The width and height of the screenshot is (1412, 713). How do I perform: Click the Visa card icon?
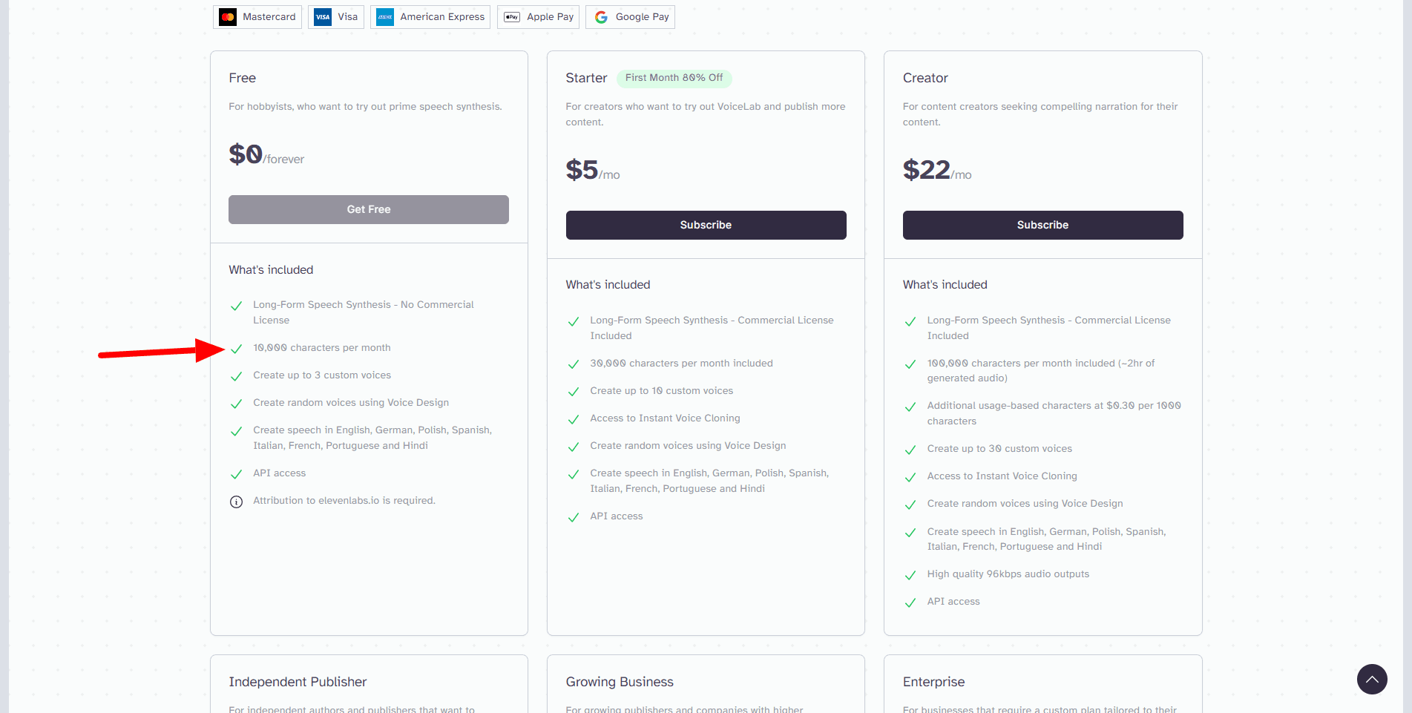coord(323,17)
